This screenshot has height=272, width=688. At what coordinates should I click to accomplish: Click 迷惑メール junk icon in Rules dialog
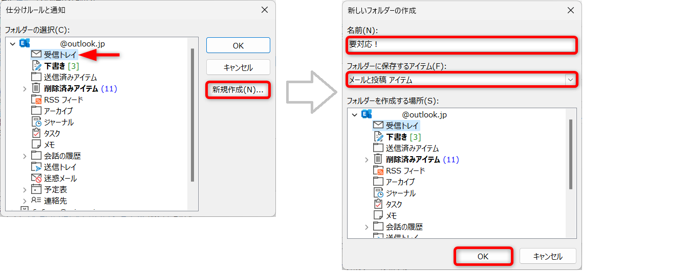pyautogui.click(x=36, y=178)
